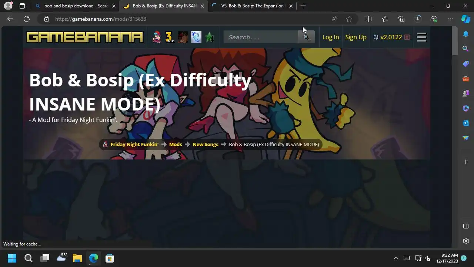Open the clock showing 9:22 AM

(x=447, y=258)
